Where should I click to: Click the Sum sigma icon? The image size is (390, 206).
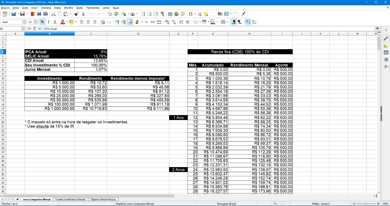point(35,29)
